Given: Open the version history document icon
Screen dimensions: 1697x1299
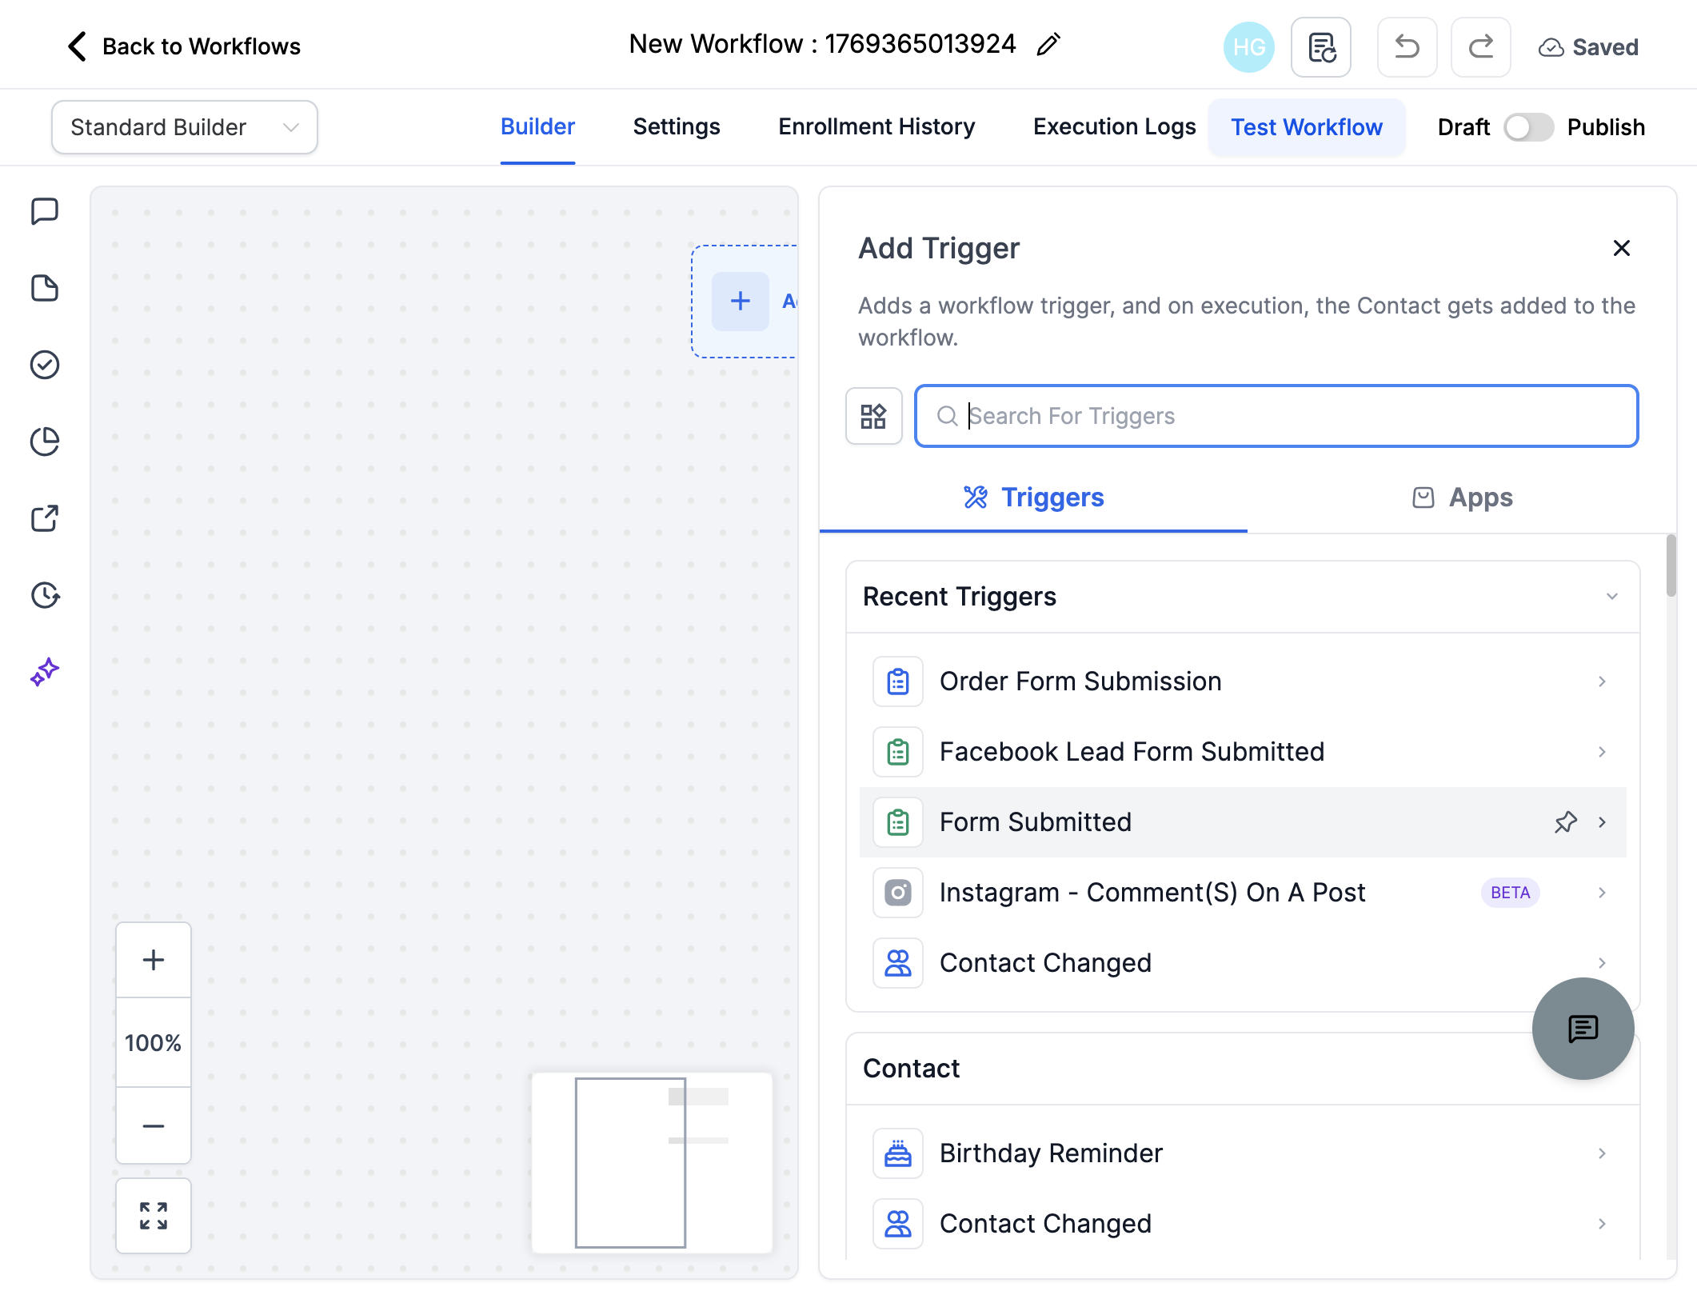Looking at the screenshot, I should (1321, 47).
